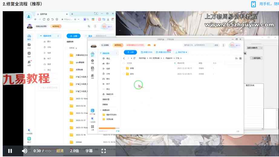Open the 教程 folder
The width and height of the screenshot is (279, 157).
132,68
